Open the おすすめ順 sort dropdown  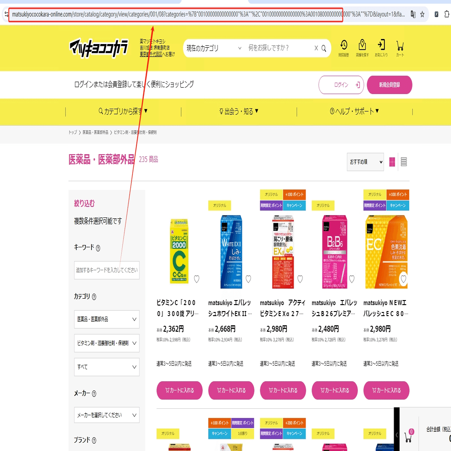(x=365, y=162)
